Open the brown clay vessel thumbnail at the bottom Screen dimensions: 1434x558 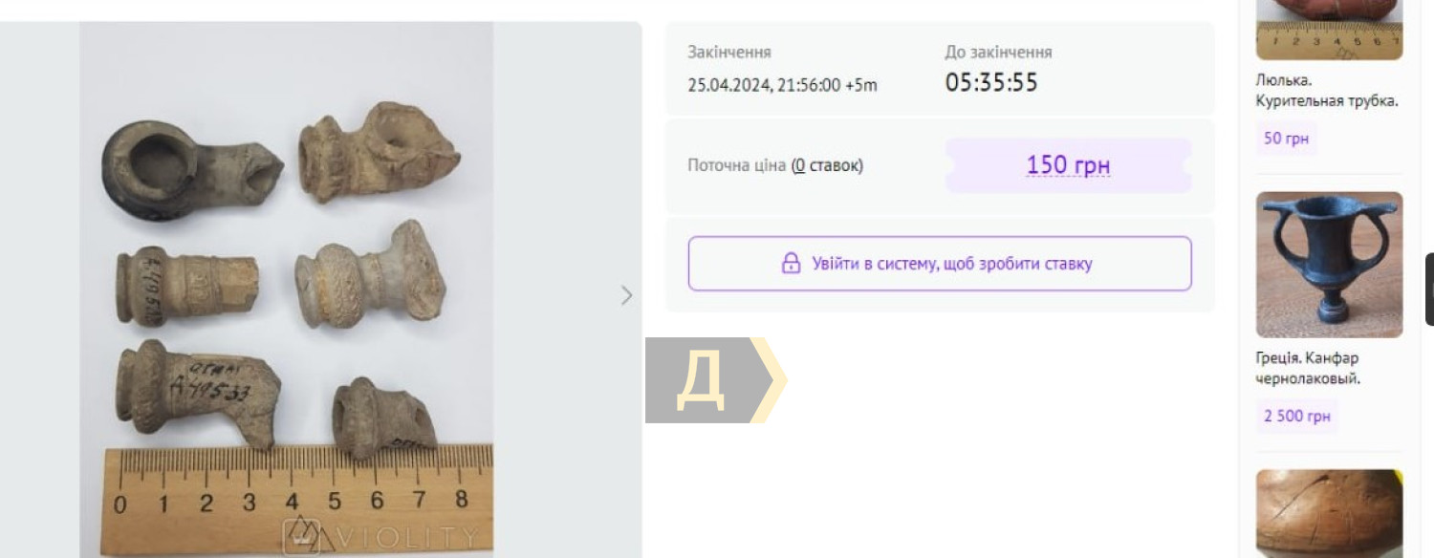1329,513
